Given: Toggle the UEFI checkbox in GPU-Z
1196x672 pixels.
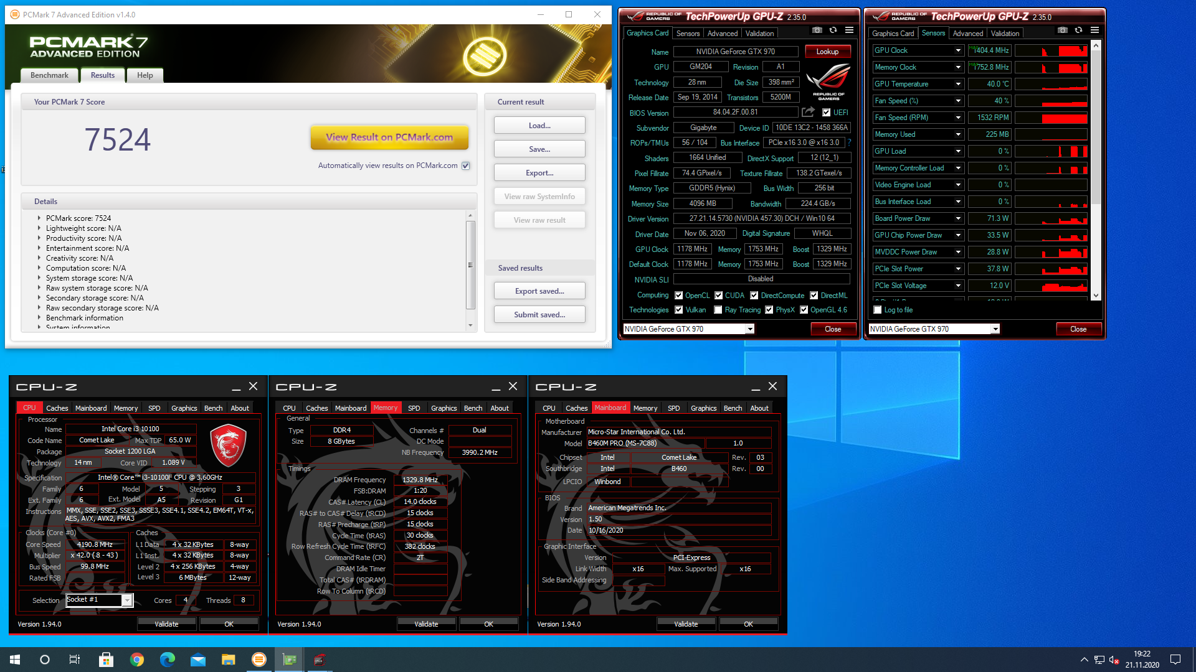Looking at the screenshot, I should 826,113.
